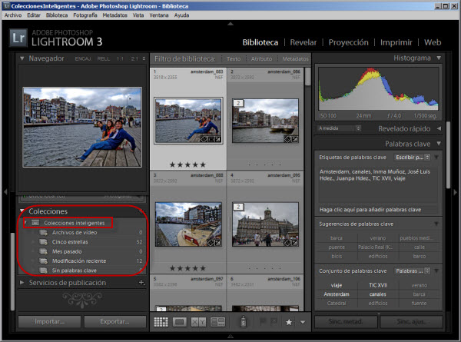Image resolution: width=461 pixels, height=342 pixels.
Task: Set navigator zoom to ENCAJ.
Action: [x=83, y=59]
